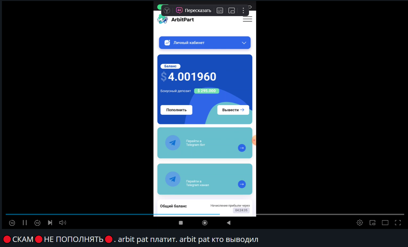Seek on the video progress bar
The height and width of the screenshot is (247, 408).
click(205, 214)
